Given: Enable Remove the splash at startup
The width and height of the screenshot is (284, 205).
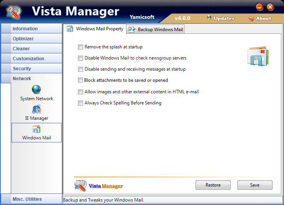Looking at the screenshot, I should 80,47.
